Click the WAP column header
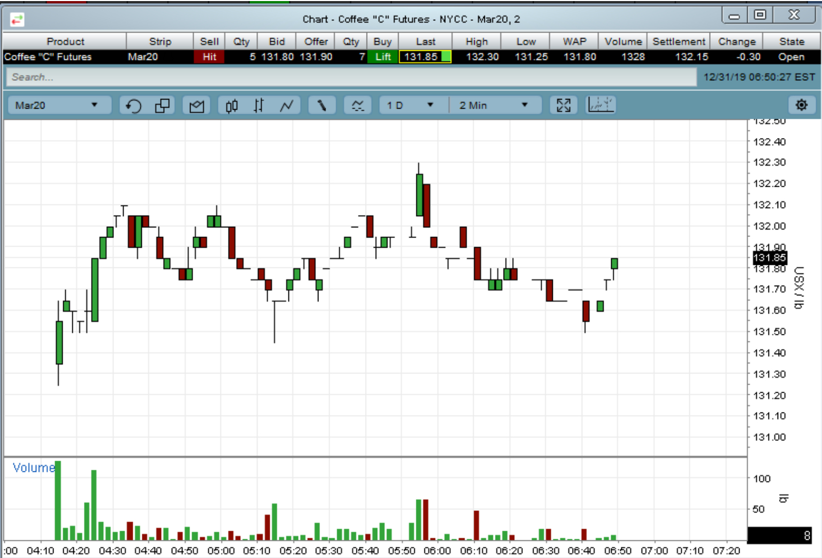Image resolution: width=822 pixels, height=558 pixels. pyautogui.click(x=575, y=41)
